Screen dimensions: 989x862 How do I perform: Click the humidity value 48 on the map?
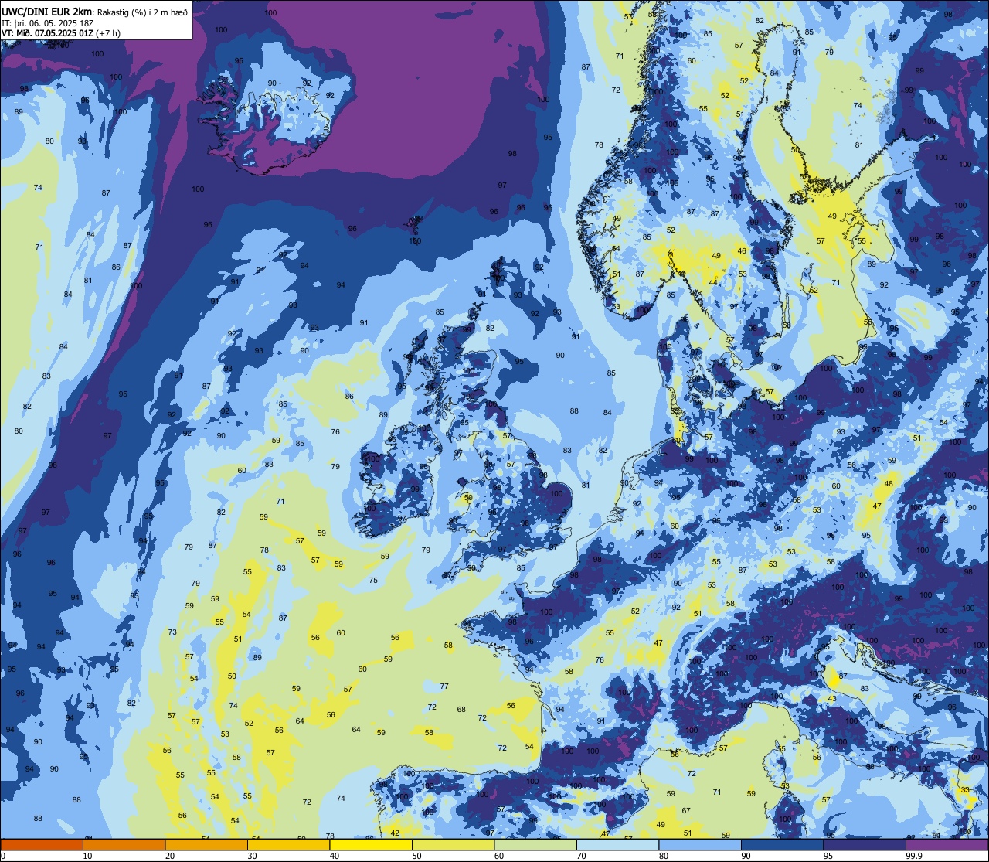pos(889,484)
